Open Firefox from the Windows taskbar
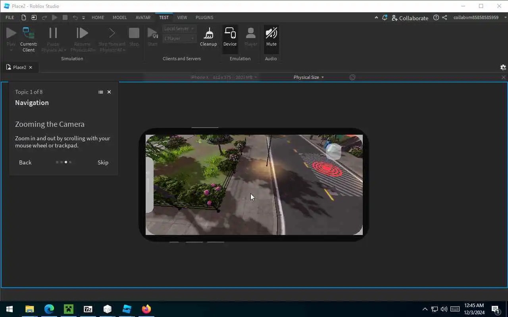 pyautogui.click(x=146, y=309)
